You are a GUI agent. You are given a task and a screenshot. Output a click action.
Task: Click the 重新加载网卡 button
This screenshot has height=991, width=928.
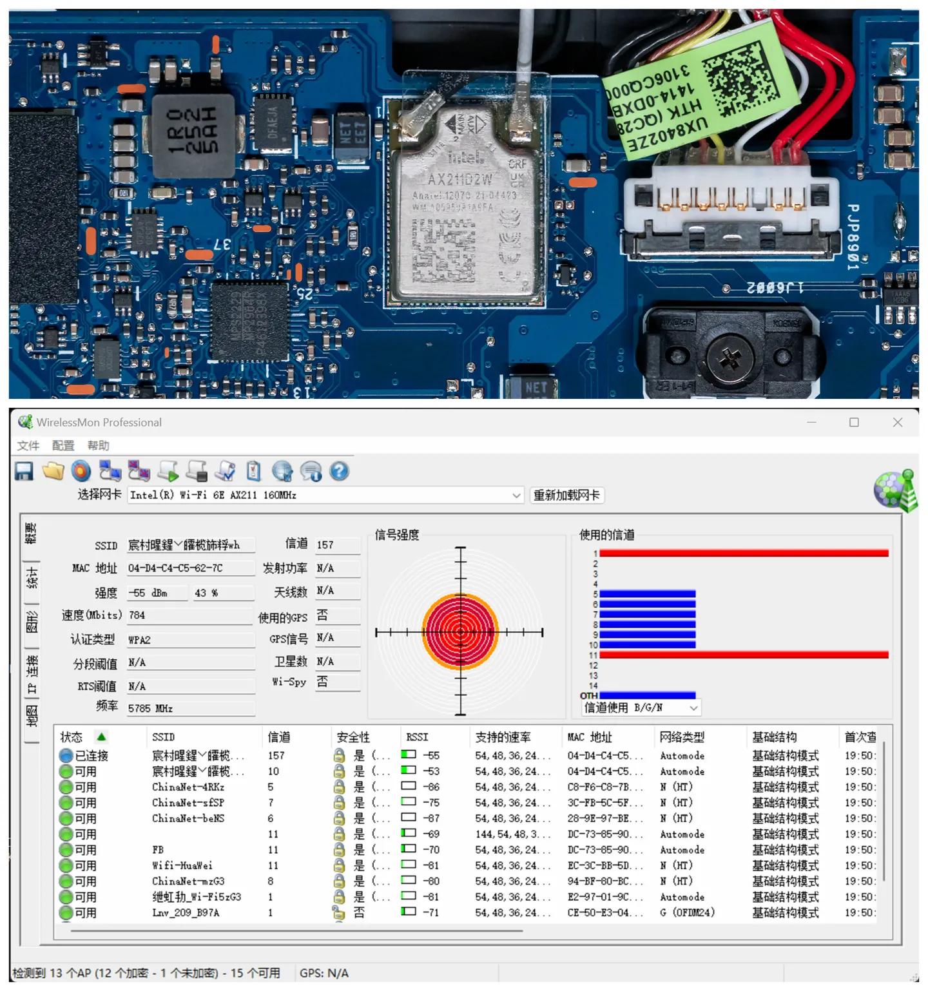tap(566, 495)
